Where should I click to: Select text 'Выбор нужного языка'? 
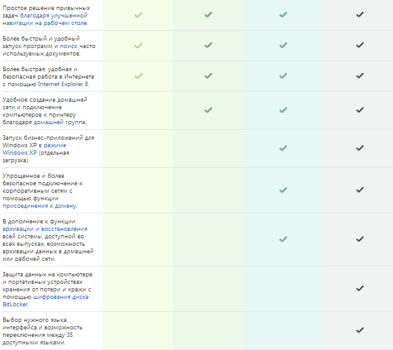(34, 320)
